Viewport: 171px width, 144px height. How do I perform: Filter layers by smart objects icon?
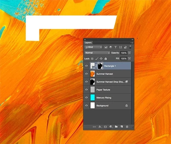point(125,47)
